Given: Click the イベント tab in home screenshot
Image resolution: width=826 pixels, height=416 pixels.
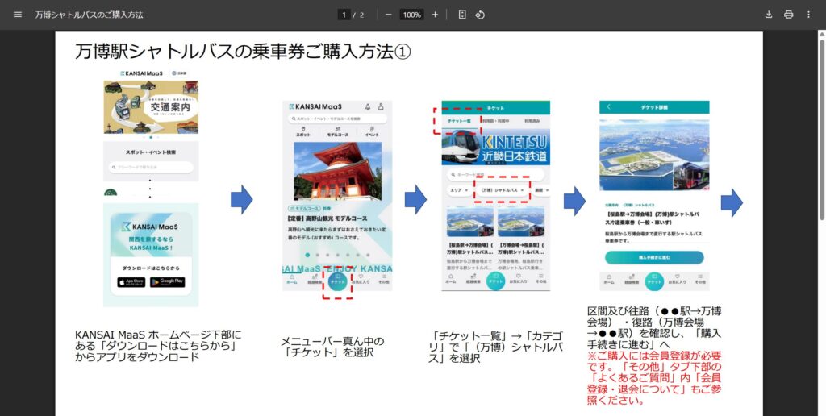Looking at the screenshot, I should tap(372, 132).
